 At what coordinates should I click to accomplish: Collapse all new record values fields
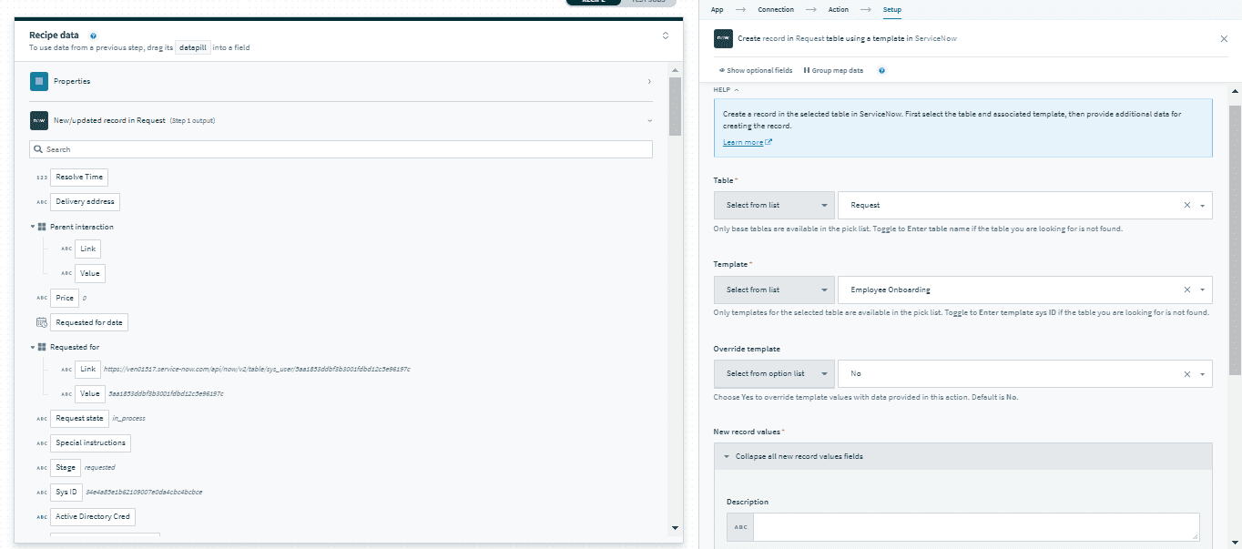[x=799, y=456]
